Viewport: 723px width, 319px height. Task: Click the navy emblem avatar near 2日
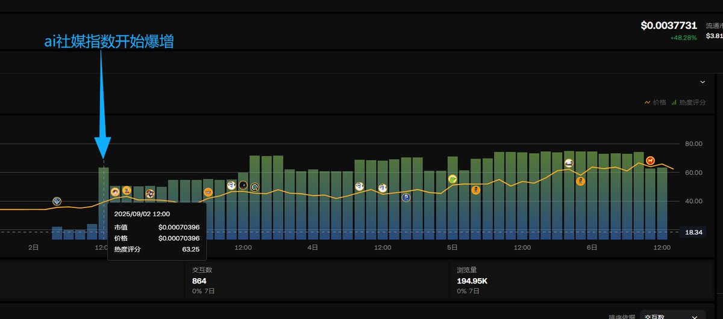[57, 201]
